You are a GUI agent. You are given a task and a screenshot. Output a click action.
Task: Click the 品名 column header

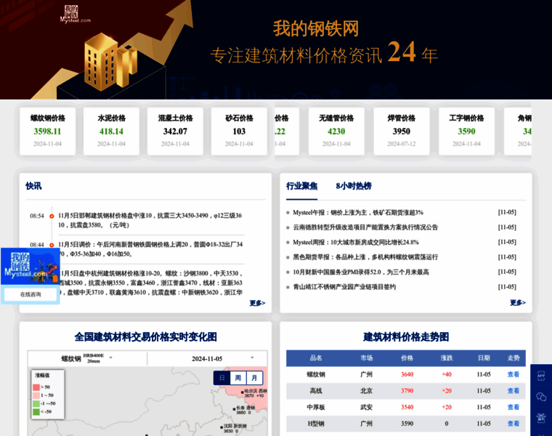(x=316, y=358)
